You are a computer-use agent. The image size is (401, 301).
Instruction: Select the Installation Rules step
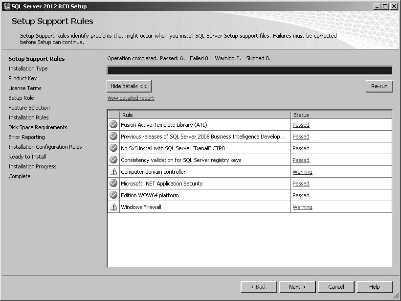coord(28,117)
